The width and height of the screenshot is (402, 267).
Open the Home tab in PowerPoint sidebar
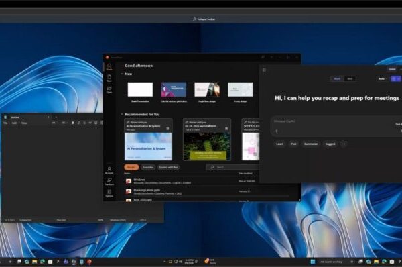tap(109, 67)
